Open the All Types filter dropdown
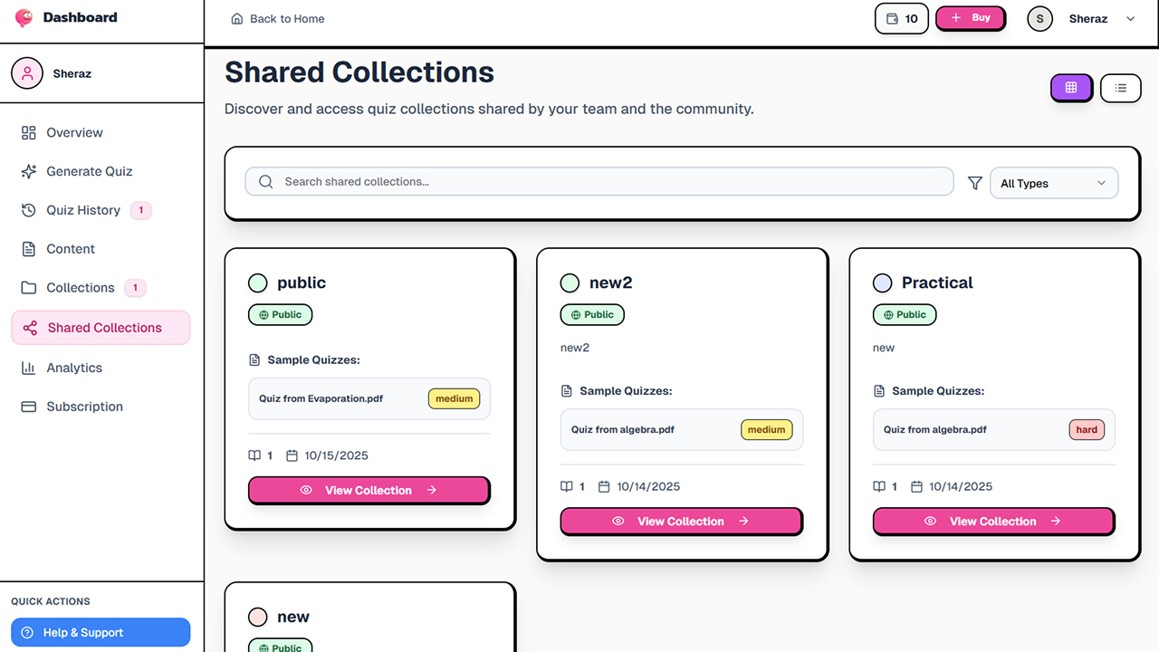 point(1054,183)
